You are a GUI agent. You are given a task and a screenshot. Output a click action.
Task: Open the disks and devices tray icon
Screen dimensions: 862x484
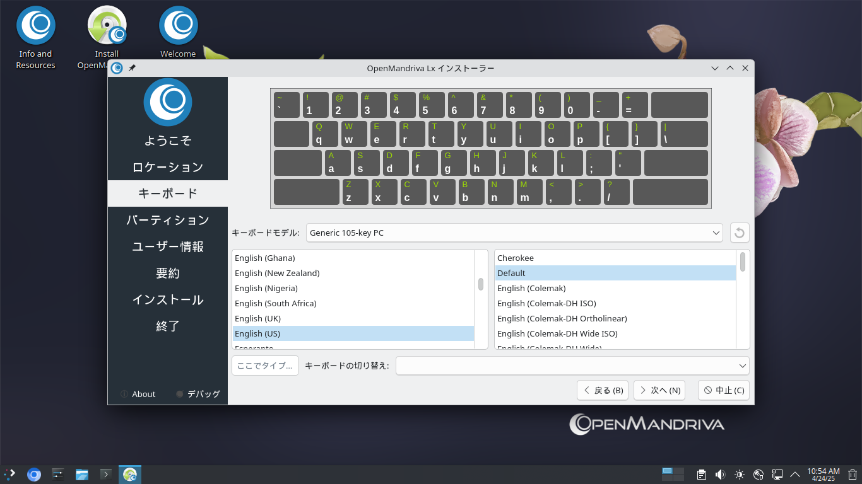tap(759, 475)
